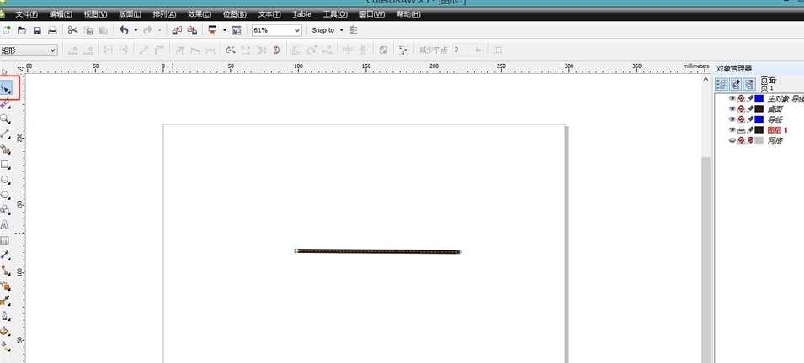Screen dimensions: 804x363
Task: Select the Parallel dimension tool
Action: [x=5, y=255]
